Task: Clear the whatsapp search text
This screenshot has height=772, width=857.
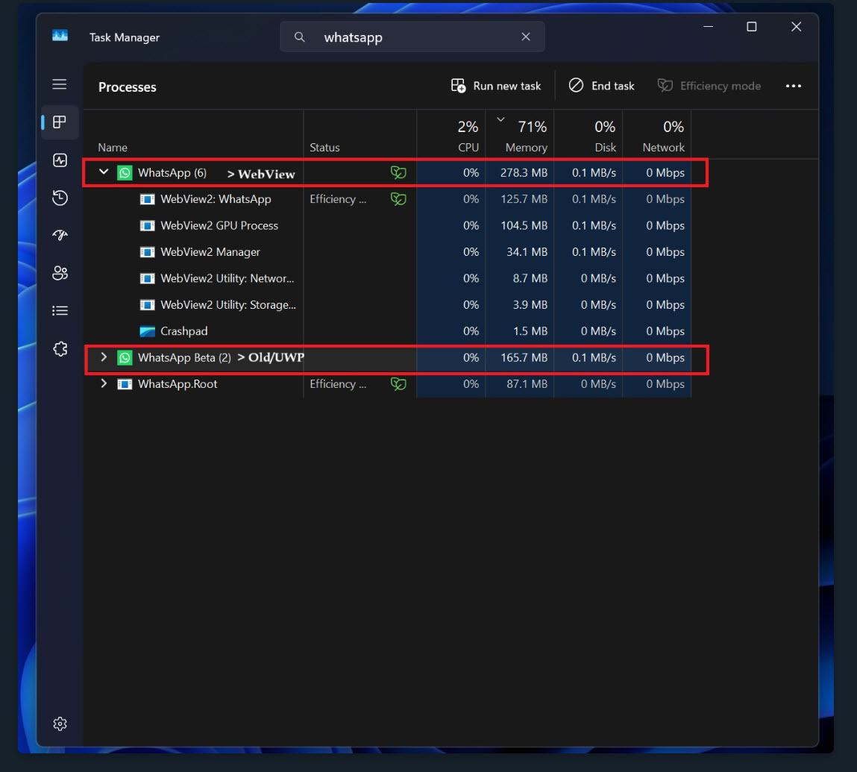Action: (526, 37)
